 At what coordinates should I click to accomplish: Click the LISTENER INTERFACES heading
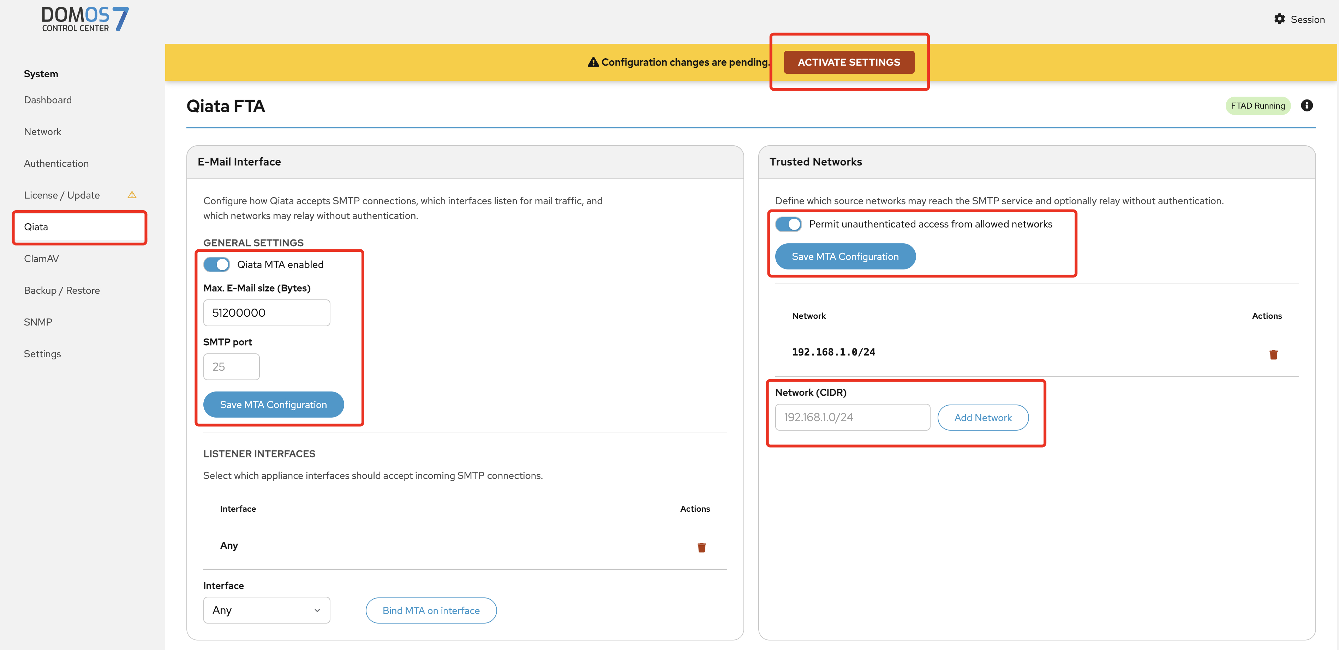point(259,453)
